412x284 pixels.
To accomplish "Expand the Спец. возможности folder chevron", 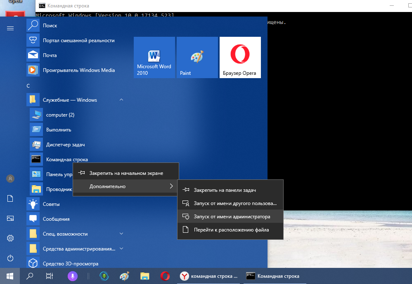I will pos(121,234).
